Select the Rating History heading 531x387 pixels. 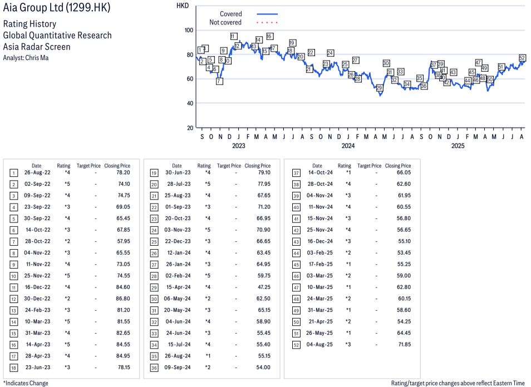point(30,24)
